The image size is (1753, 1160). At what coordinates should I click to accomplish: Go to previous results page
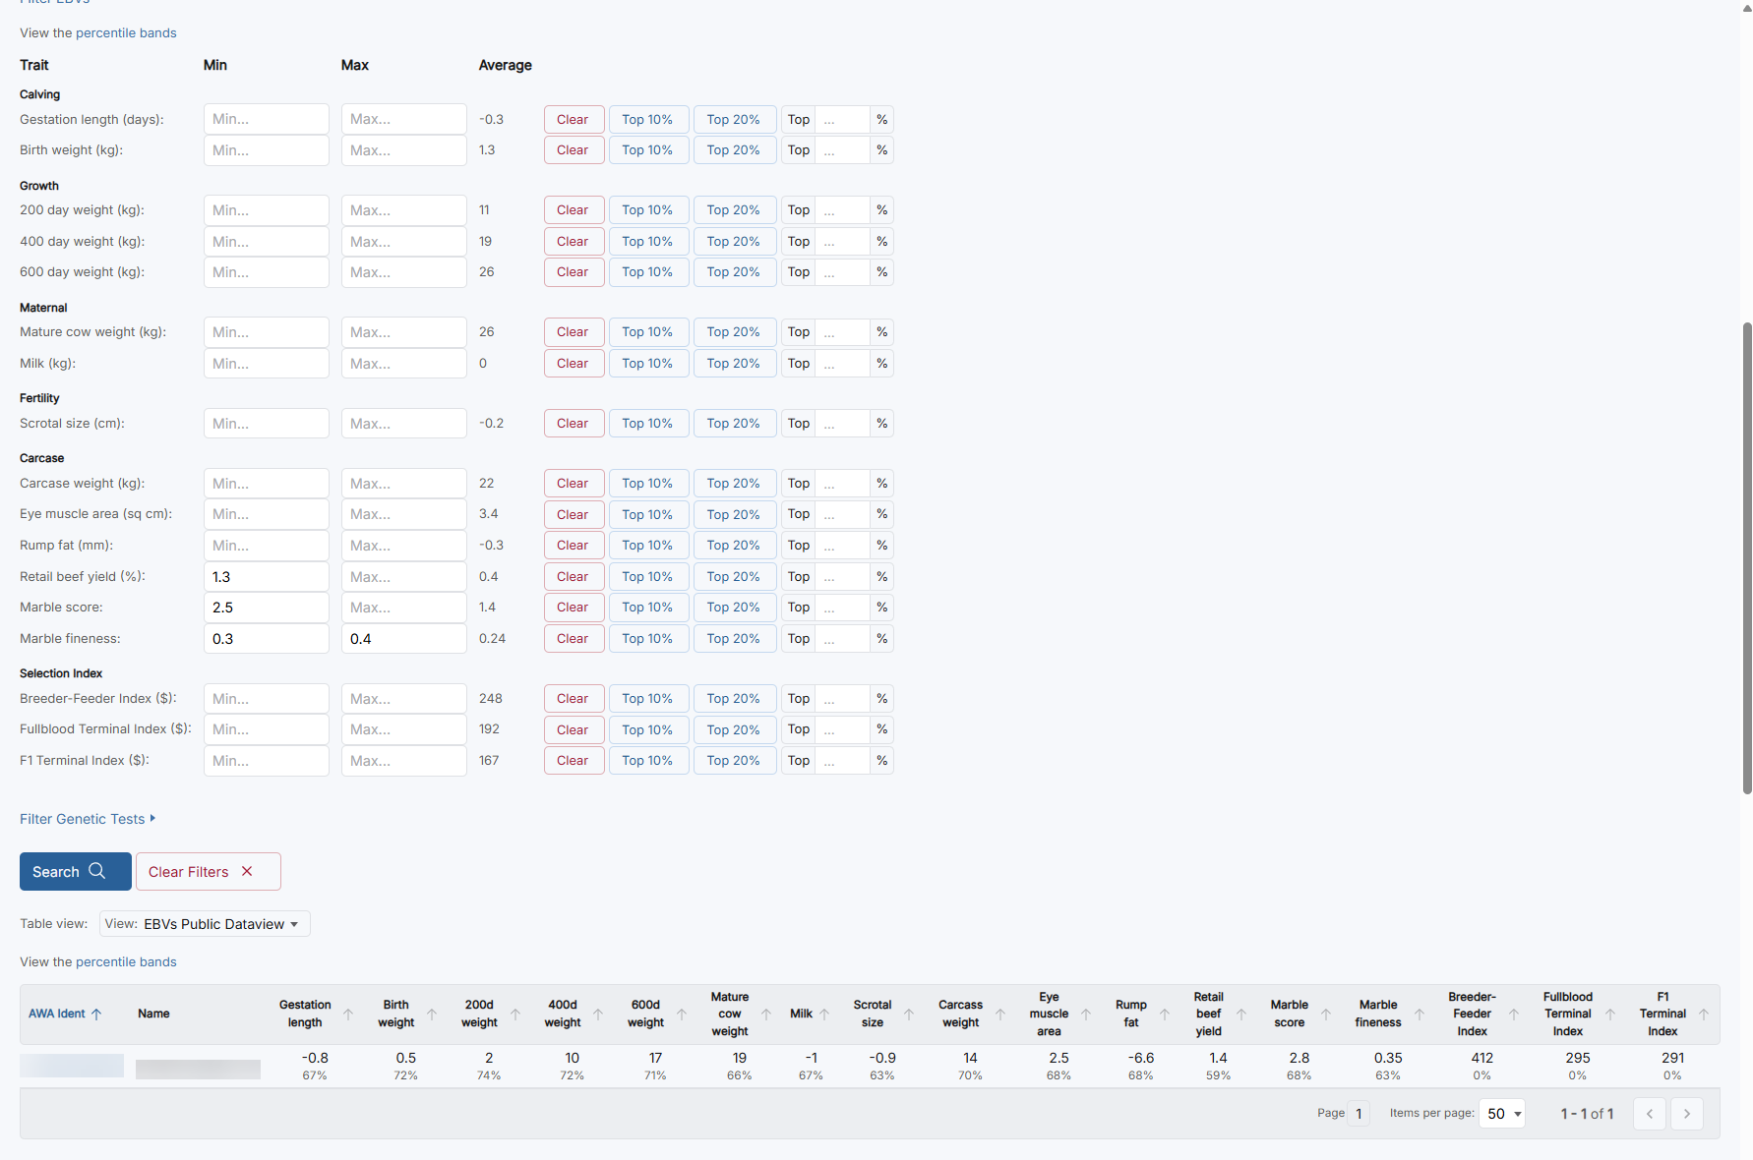click(x=1649, y=1114)
